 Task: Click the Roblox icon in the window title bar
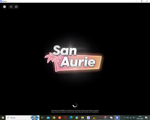pyautogui.click(x=1, y=1)
